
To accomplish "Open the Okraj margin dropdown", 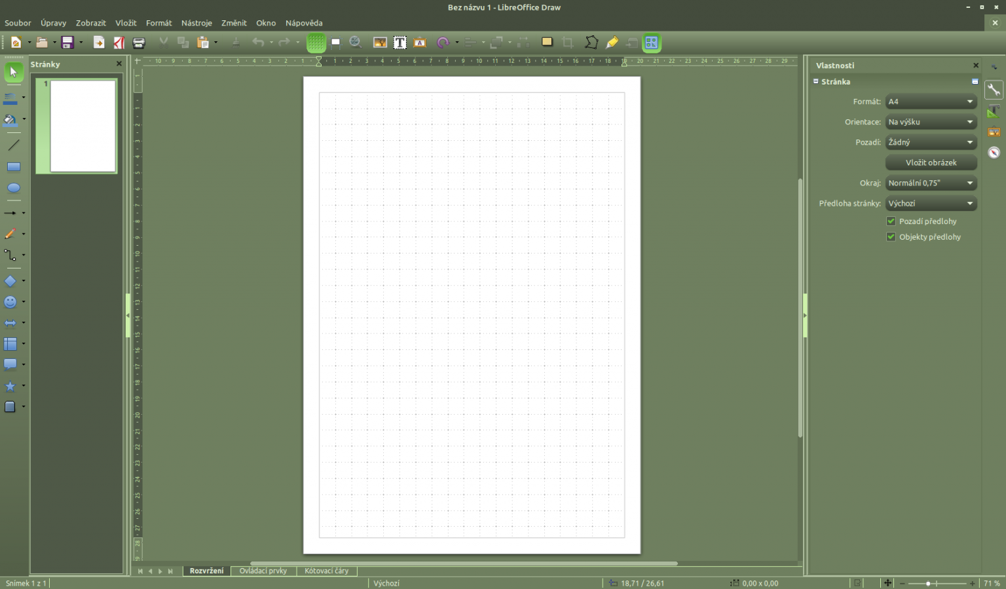I will tap(931, 183).
